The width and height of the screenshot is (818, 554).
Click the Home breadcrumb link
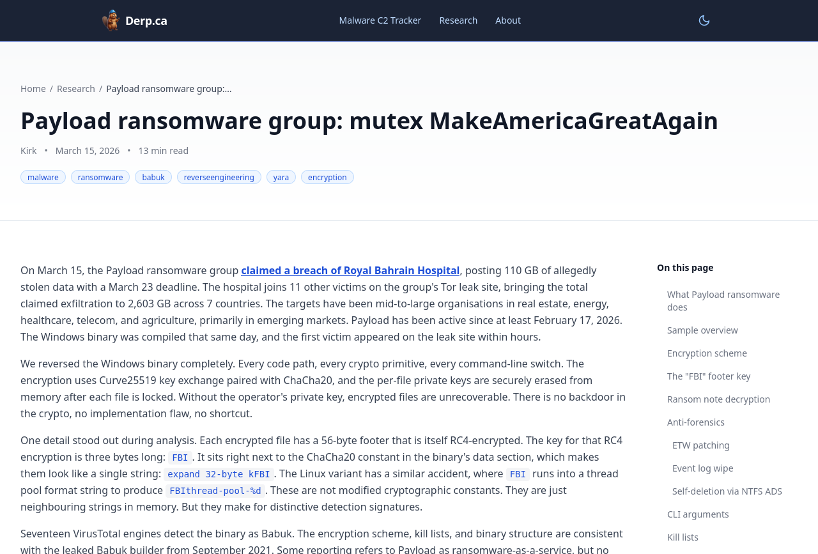33,89
